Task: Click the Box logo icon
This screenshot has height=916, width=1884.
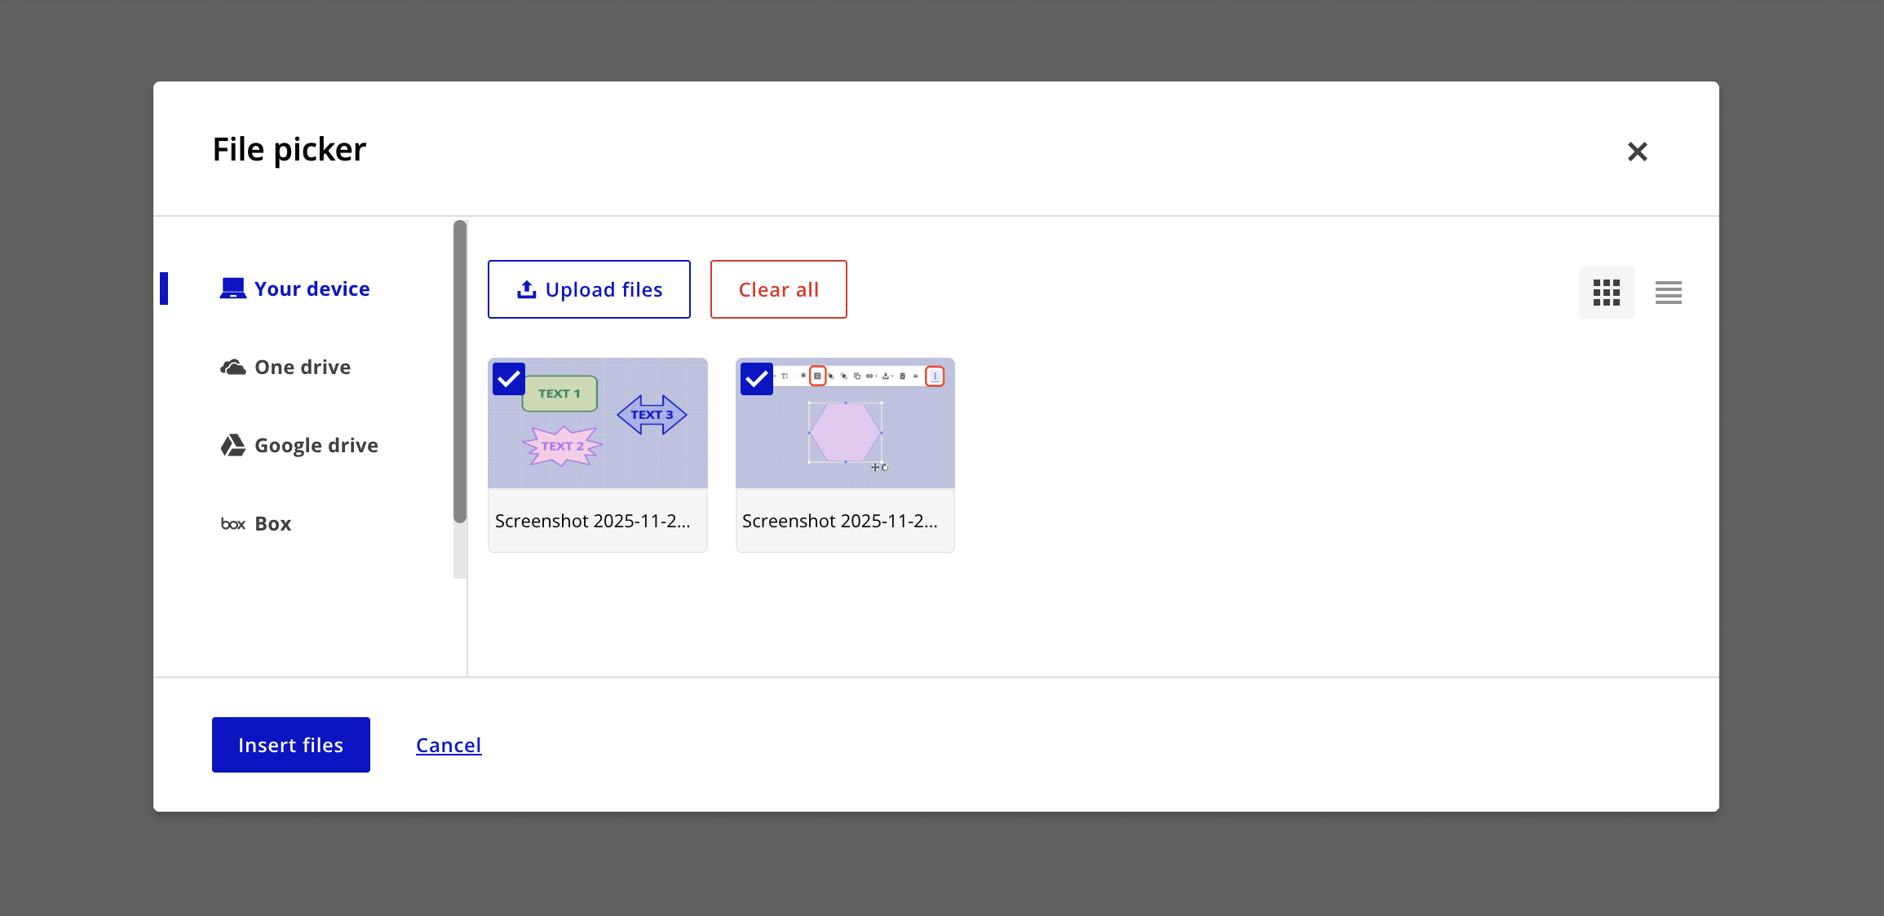Action: [232, 524]
